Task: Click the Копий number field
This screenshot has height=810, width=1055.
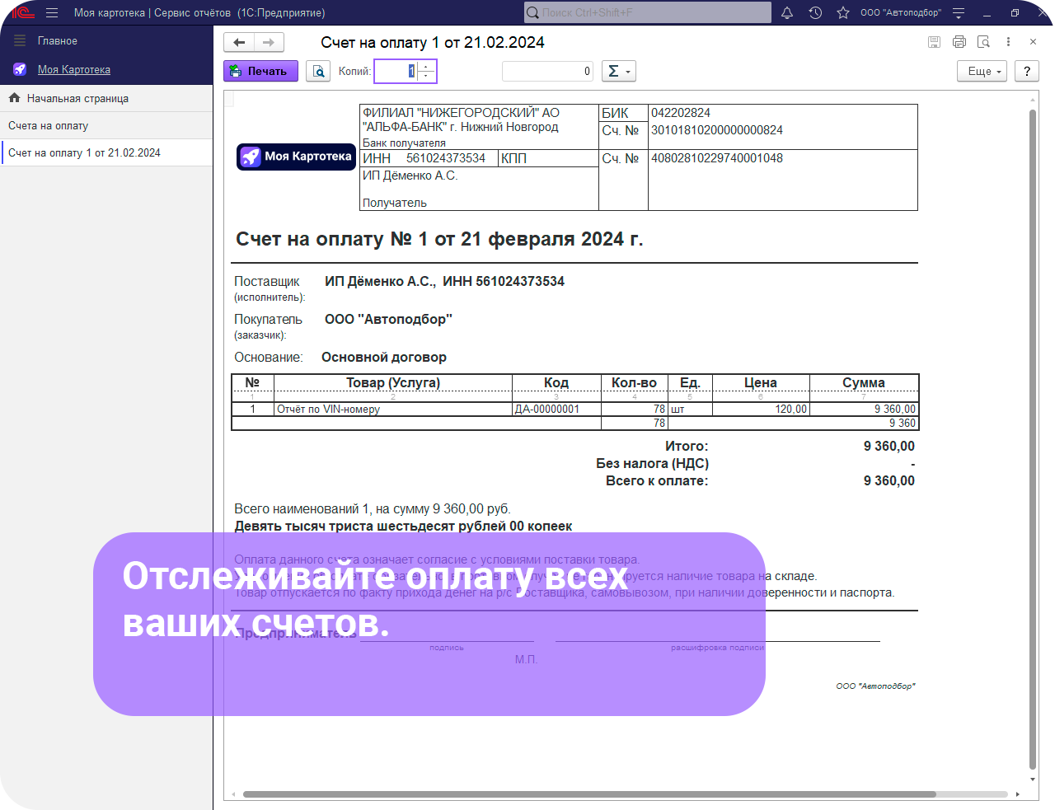Action: (396, 71)
